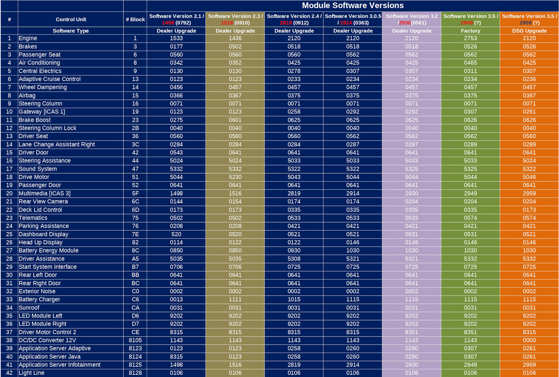Click Software Version 2.3 header cell
559x377 pixels.
coord(235,19)
